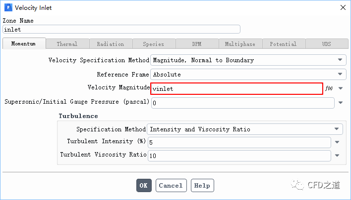Click the Cancel button
Image resolution: width=351 pixels, height=200 pixels.
click(x=171, y=186)
